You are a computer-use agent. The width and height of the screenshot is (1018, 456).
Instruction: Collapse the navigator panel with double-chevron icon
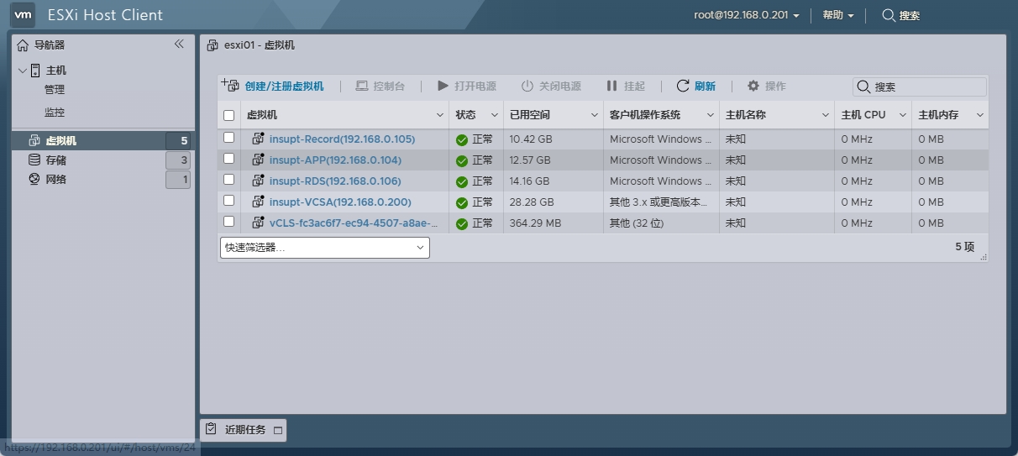coord(179,45)
